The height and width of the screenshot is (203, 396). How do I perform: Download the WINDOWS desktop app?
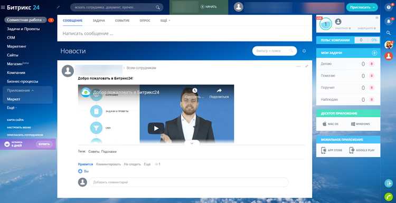[x=361, y=124]
